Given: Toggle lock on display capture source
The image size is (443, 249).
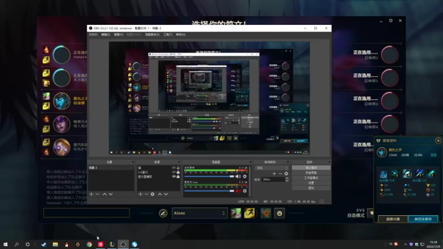Looking at the screenshot, I should point(178,177).
